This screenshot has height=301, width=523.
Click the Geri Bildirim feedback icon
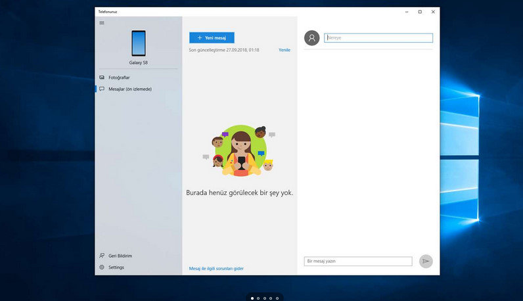102,256
